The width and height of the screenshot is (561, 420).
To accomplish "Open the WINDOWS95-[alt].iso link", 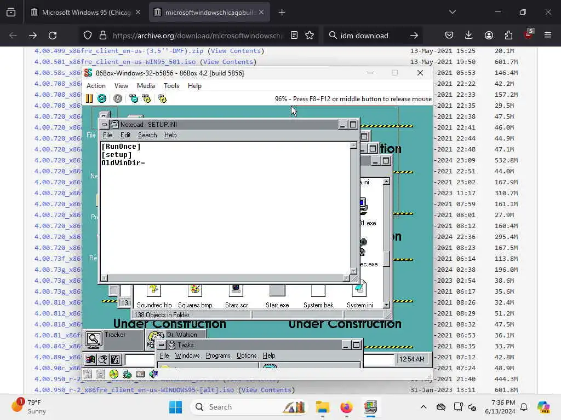I will (x=134, y=390).
